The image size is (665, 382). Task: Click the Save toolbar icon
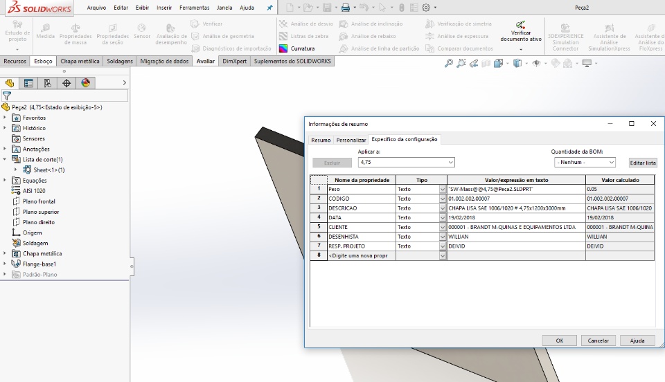click(x=326, y=7)
